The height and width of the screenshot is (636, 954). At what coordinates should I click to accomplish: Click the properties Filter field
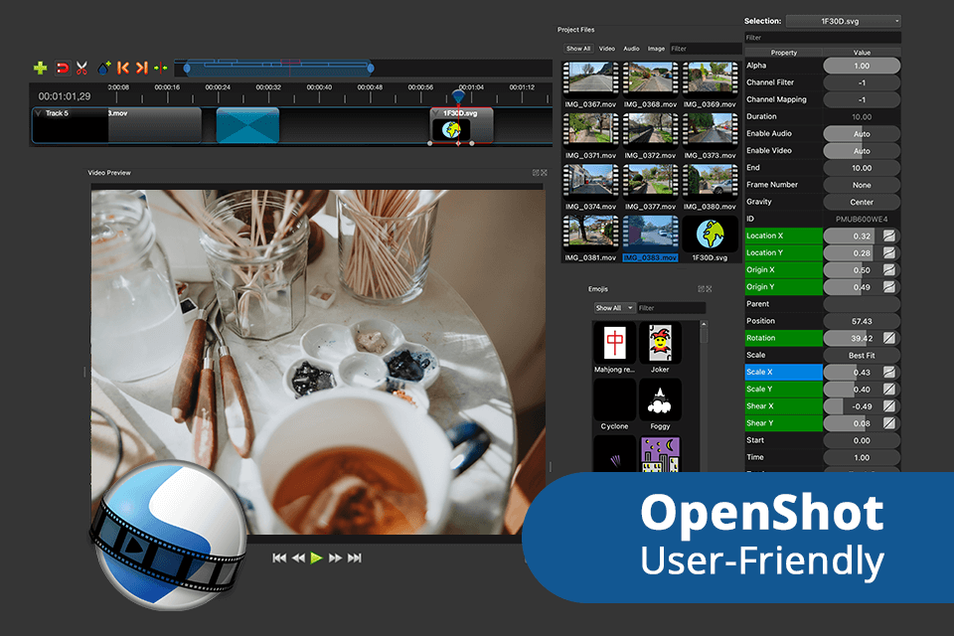tap(823, 38)
